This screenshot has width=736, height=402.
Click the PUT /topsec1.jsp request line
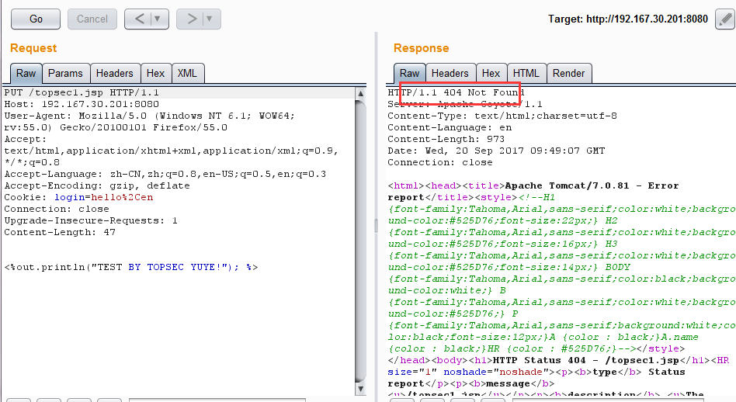click(82, 92)
